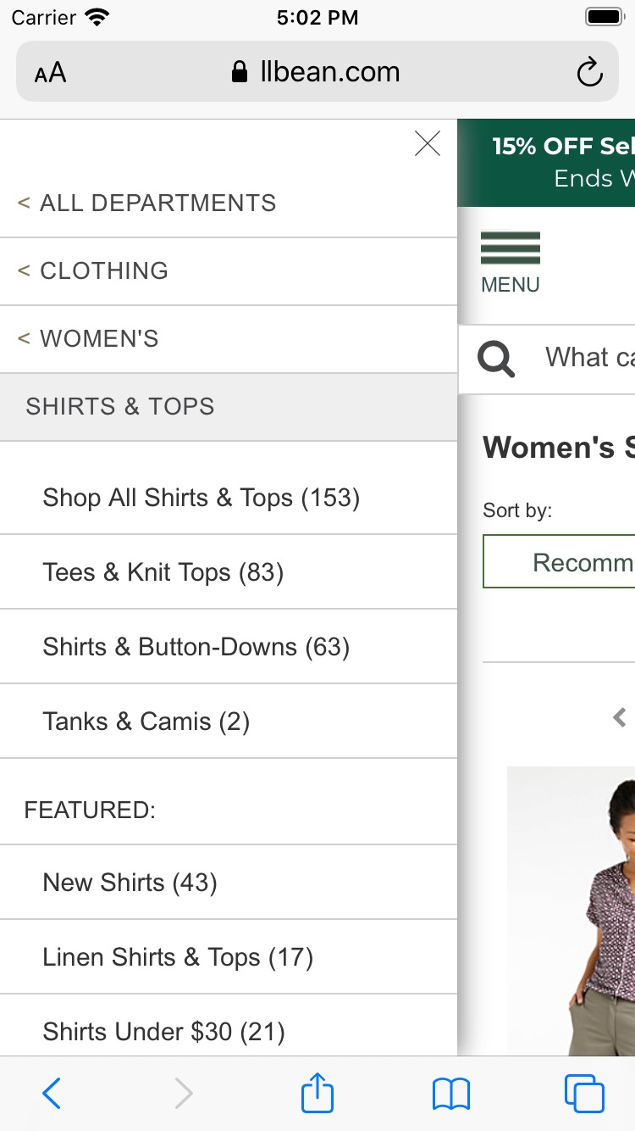Screen dimensions: 635x1131
Task: Go back with Safari back arrow
Action: 52,1094
